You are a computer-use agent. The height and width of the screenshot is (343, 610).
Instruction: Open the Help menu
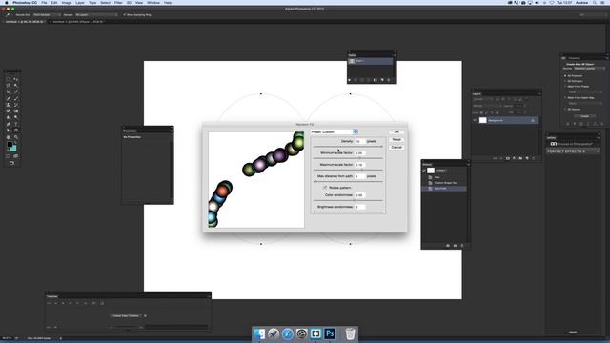168,2
